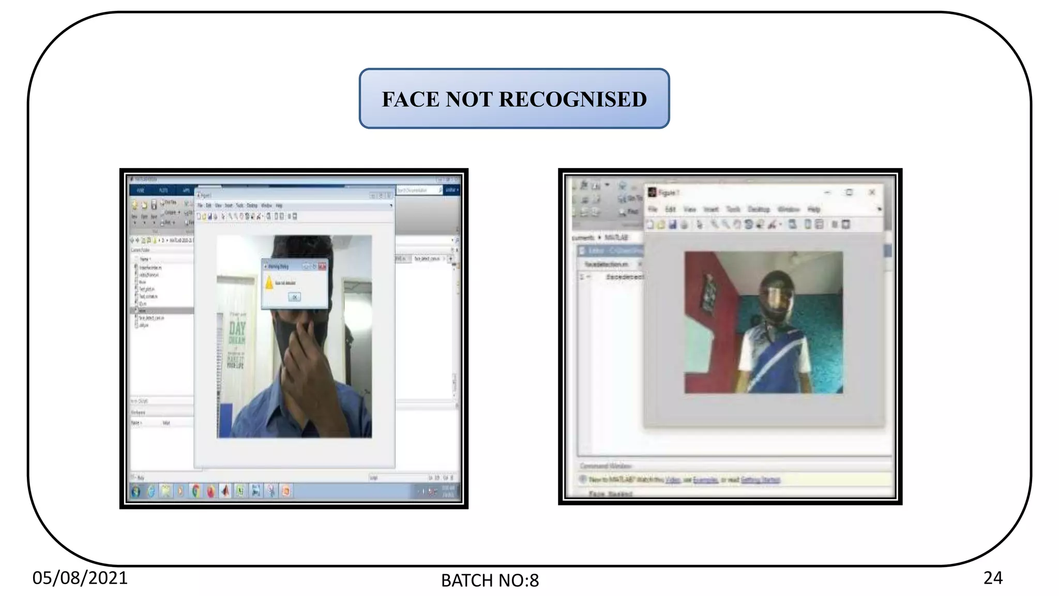Open File menu in left Figure 1 window

200,205
